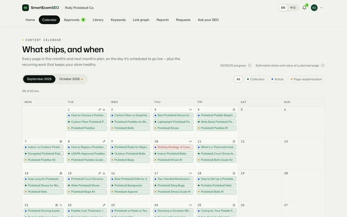Click the document icon on day 11
347x217 pixels.
[234, 141]
